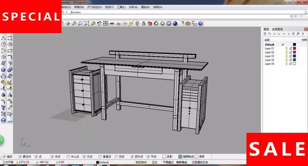Viewport: 308px width, 166px height.
Task: Open the 尺寸标注(D) menu
Action: point(94,7)
